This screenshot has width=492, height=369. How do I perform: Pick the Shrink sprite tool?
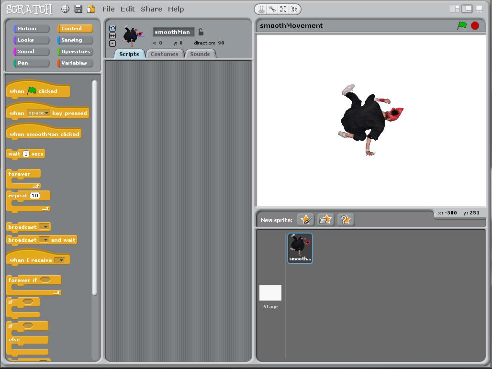294,9
